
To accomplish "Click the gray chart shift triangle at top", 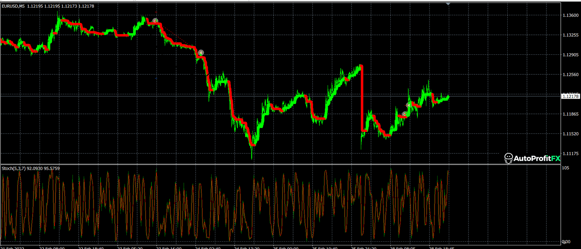I will click(448, 3).
